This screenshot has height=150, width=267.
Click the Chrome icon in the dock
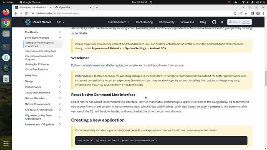click(x=6, y=23)
